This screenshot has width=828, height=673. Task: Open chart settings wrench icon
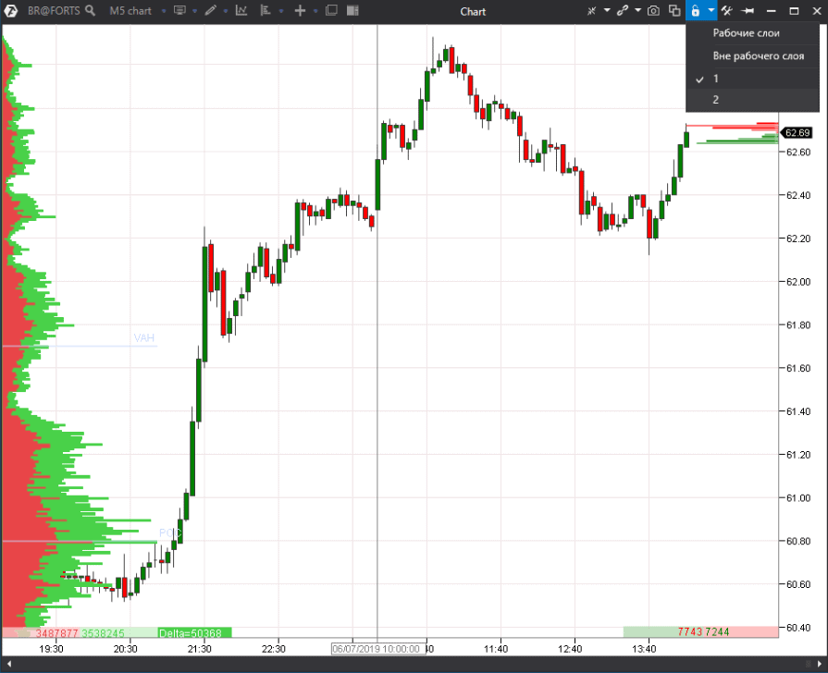pos(727,11)
